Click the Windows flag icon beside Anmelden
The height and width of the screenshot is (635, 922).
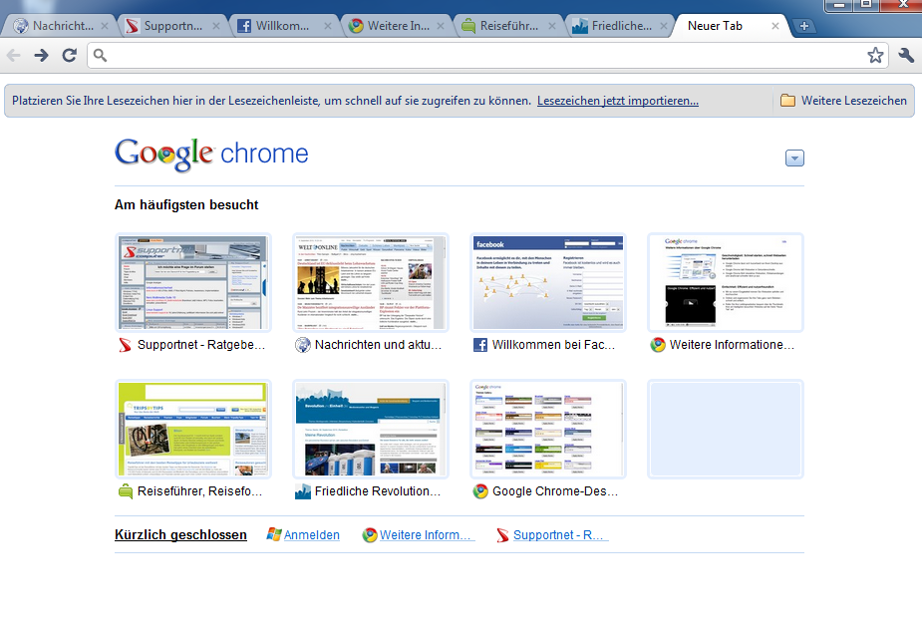273,534
